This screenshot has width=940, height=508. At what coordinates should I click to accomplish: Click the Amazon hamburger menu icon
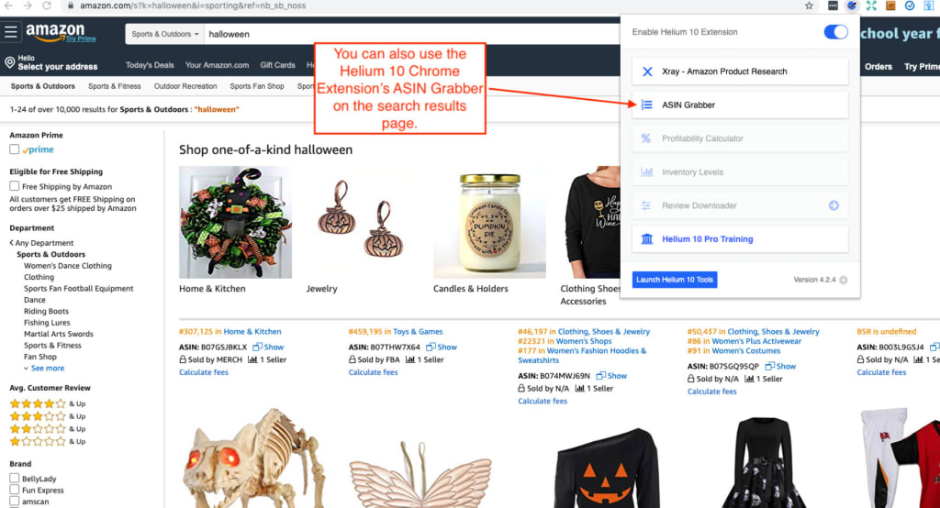pyautogui.click(x=11, y=32)
